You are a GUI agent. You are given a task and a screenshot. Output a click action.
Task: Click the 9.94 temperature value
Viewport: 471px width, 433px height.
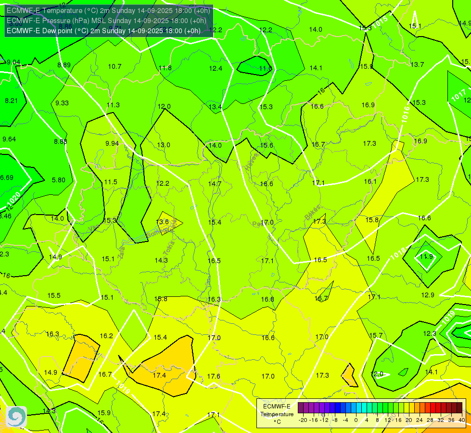coord(112,144)
